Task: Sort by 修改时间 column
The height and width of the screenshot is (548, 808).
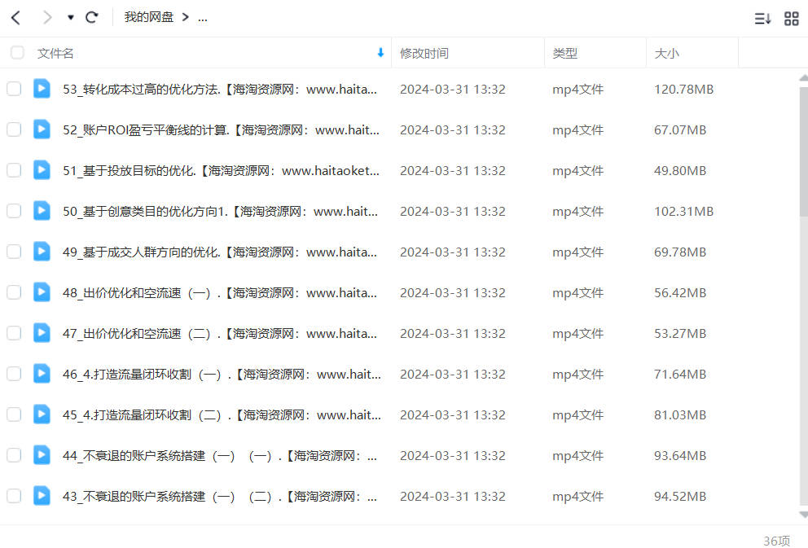Action: (424, 53)
